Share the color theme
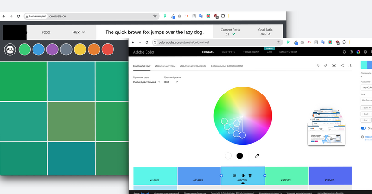Image resolution: width=372 pixels, height=194 pixels. pos(342,65)
